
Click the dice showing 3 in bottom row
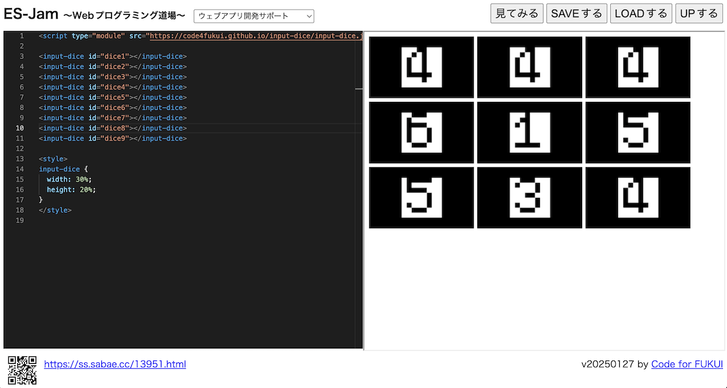coord(530,197)
